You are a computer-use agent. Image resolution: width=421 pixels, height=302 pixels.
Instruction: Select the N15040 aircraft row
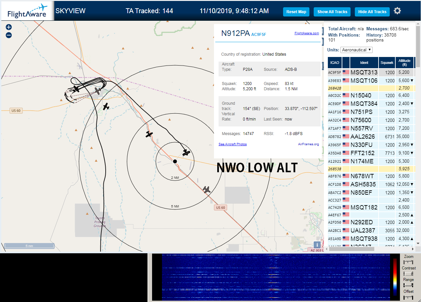(x=371, y=95)
